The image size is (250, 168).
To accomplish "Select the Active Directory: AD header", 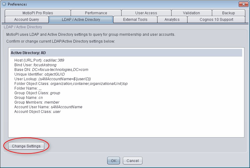I will [x=126, y=53].
